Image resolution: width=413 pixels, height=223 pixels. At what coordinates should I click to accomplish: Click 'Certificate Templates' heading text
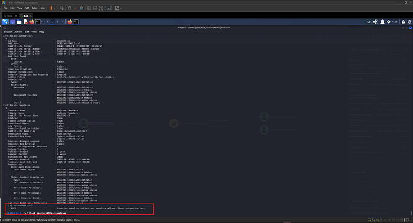point(17,106)
